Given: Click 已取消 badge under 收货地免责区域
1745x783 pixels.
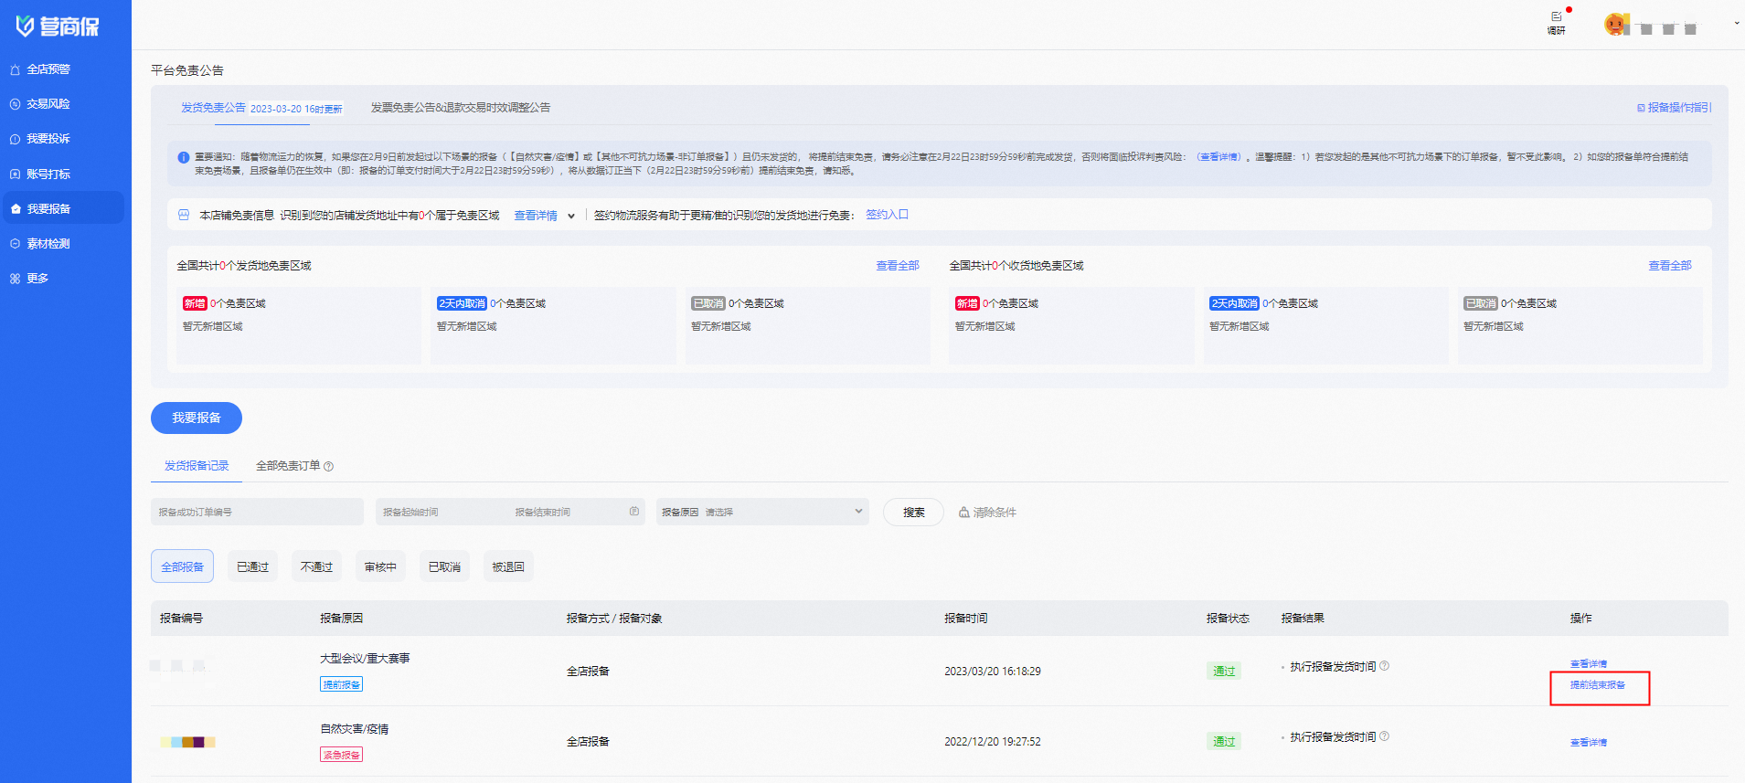Looking at the screenshot, I should 1481,303.
